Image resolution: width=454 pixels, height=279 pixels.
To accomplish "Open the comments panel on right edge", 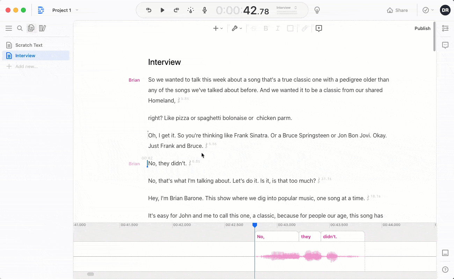I will click(x=445, y=45).
